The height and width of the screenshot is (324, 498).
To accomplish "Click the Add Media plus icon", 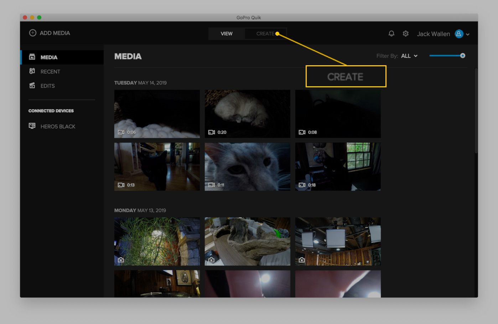I will pyautogui.click(x=32, y=33).
